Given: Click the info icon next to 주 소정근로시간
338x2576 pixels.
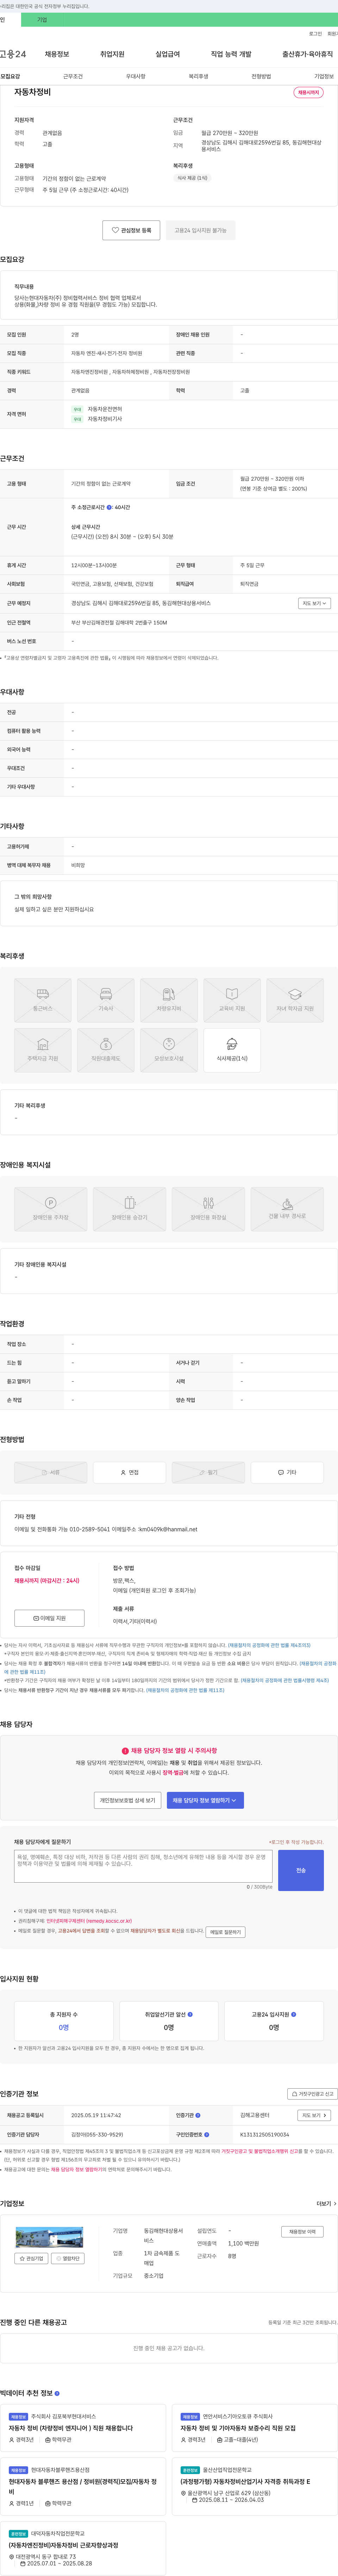Looking at the screenshot, I should pos(110,507).
